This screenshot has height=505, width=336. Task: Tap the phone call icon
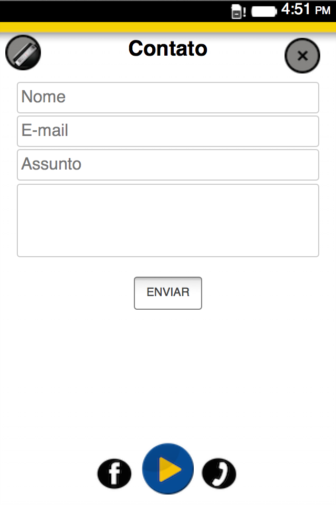tap(219, 474)
